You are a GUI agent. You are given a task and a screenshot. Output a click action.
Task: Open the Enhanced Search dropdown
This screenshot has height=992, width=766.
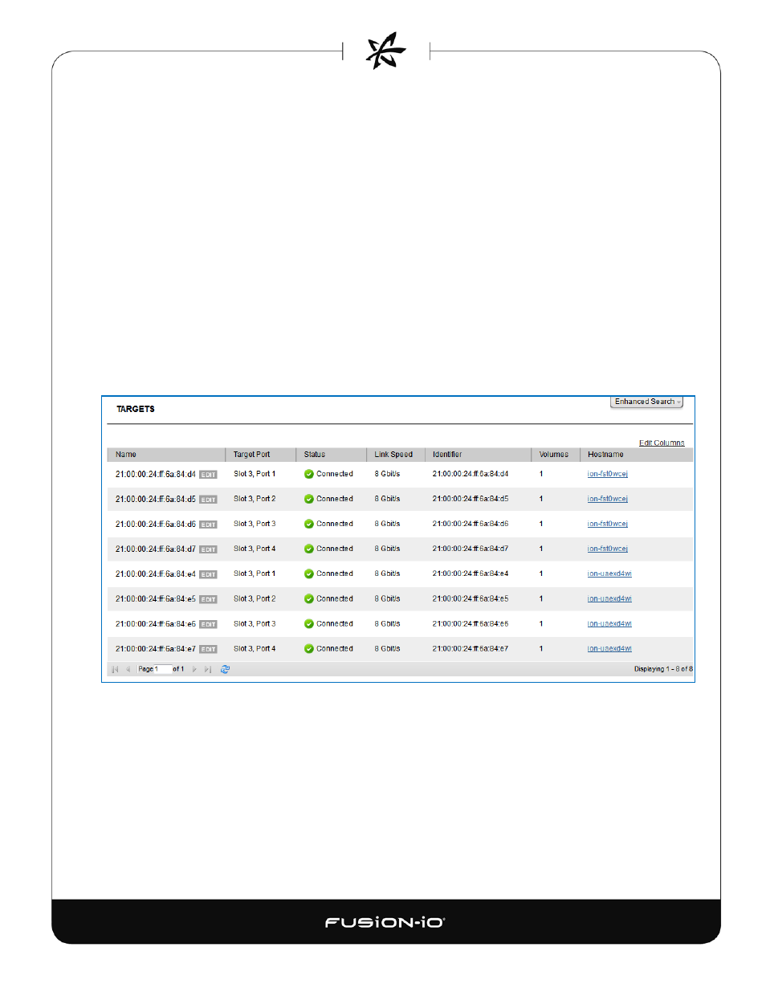[646, 402]
